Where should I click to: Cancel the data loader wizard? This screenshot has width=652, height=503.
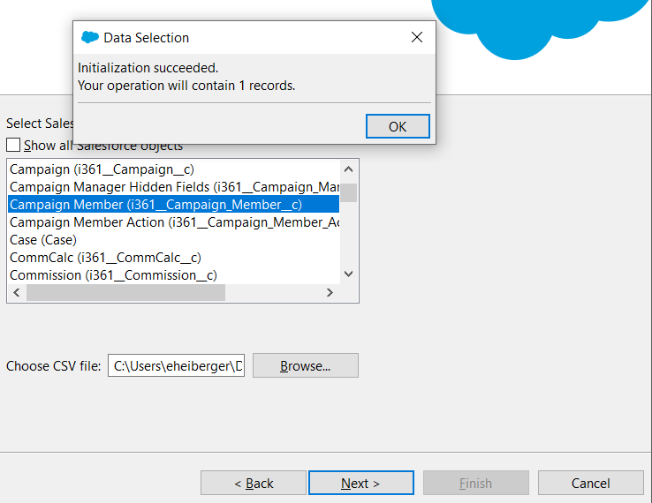(x=590, y=483)
